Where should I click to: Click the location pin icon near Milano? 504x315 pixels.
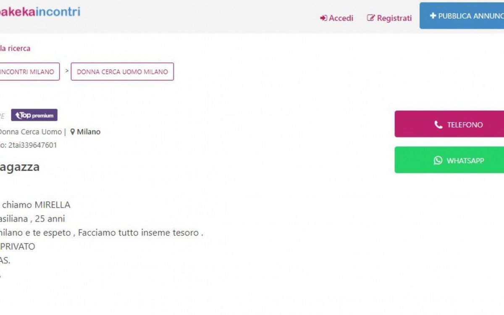[72, 132]
